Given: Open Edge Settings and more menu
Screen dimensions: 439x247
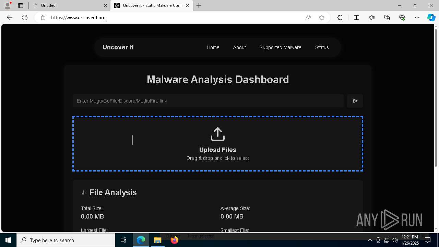Looking at the screenshot, I should tap(417, 17).
